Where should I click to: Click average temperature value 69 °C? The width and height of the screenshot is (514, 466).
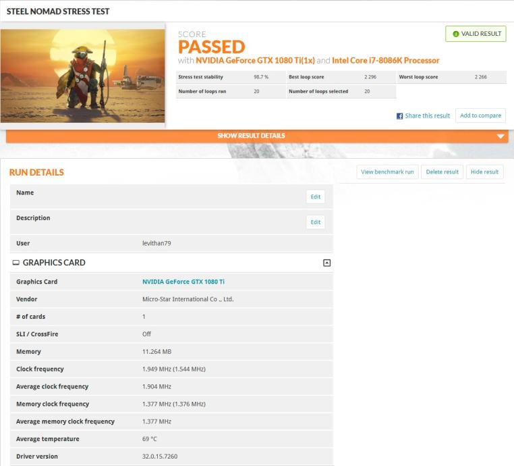(150, 439)
